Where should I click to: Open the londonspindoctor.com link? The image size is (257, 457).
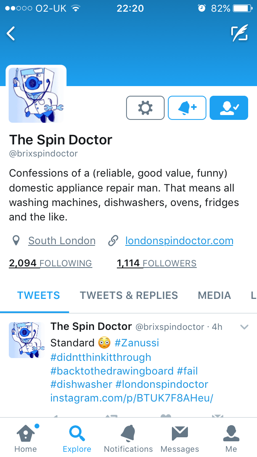pos(179,241)
